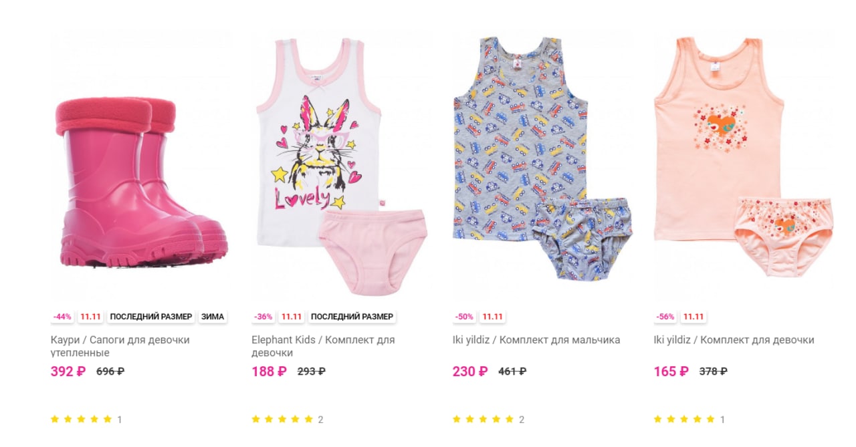Open Iki yildiz / Комплект для девочки link
This screenshot has height=447, width=856.
734,340
